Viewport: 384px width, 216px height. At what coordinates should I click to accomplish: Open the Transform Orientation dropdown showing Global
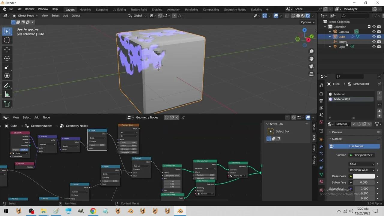(137, 16)
